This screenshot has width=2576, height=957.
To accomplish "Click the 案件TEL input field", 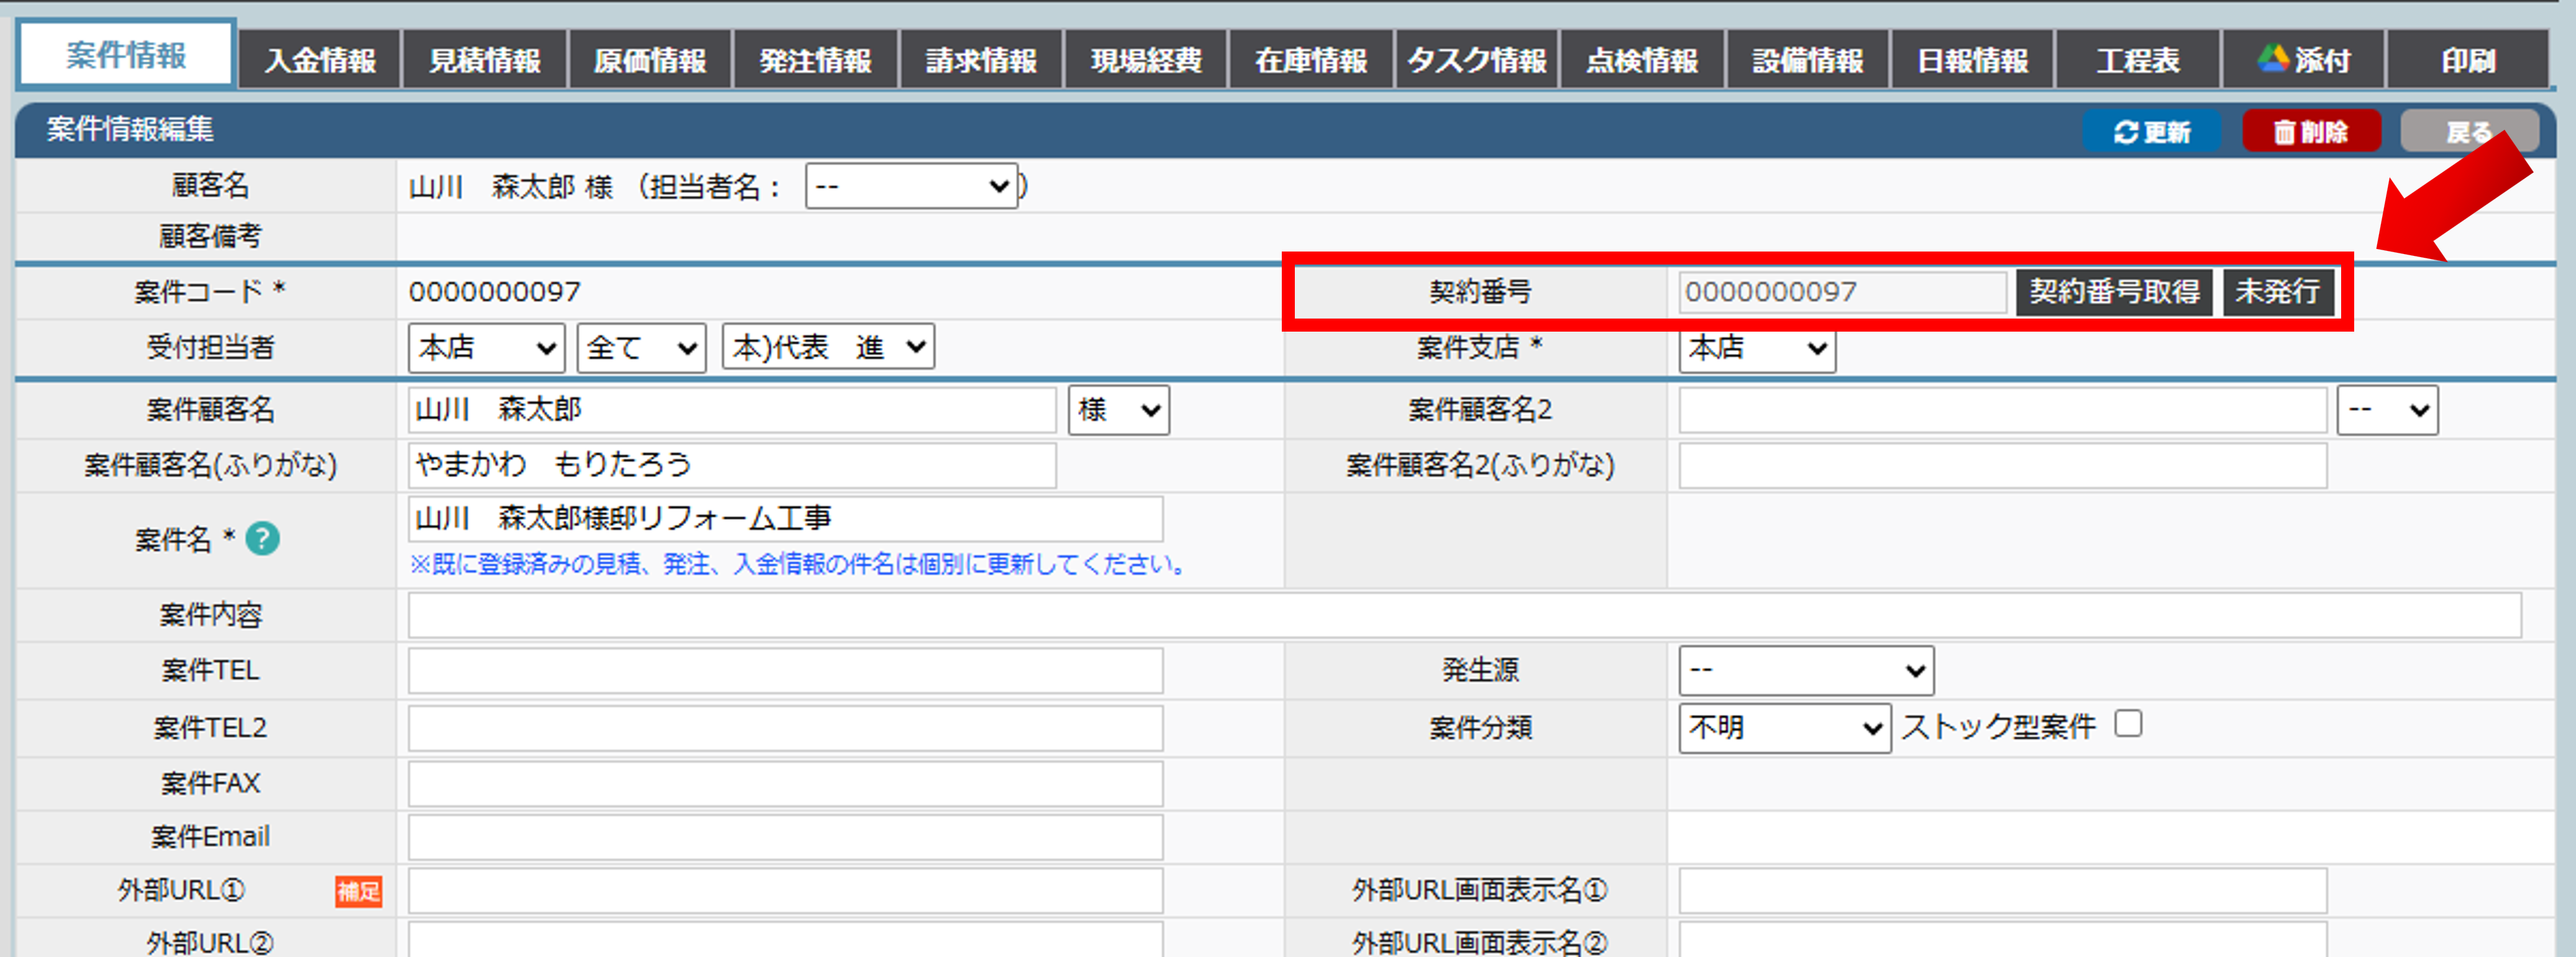I will click(x=785, y=670).
